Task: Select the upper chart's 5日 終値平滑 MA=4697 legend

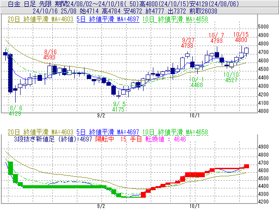Action: coord(108,19)
